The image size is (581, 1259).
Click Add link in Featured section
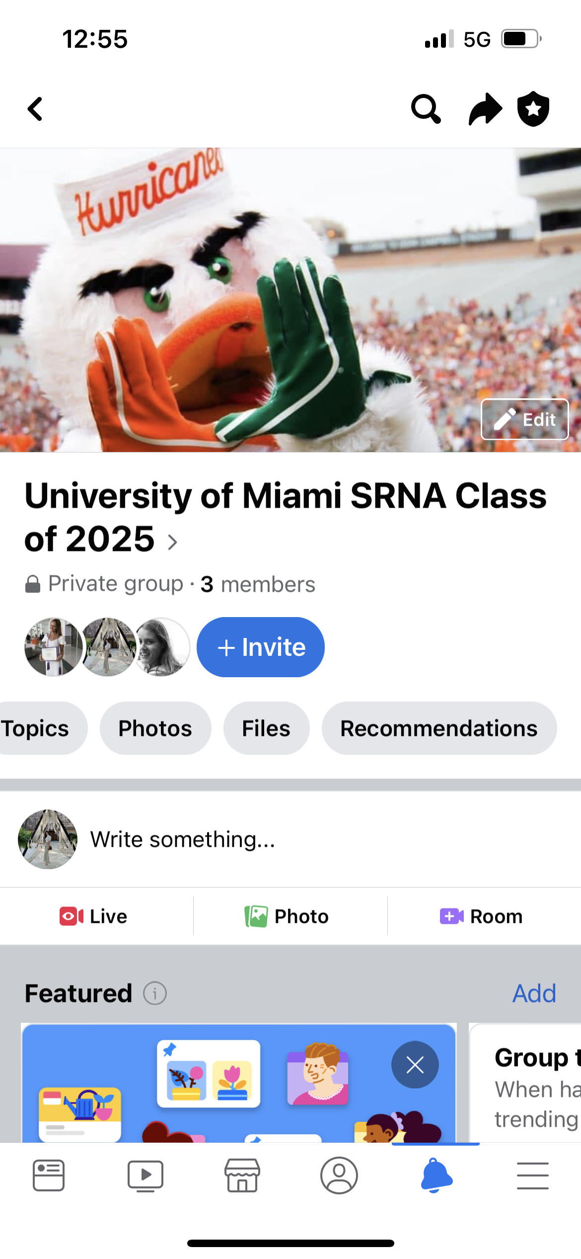[x=534, y=993]
